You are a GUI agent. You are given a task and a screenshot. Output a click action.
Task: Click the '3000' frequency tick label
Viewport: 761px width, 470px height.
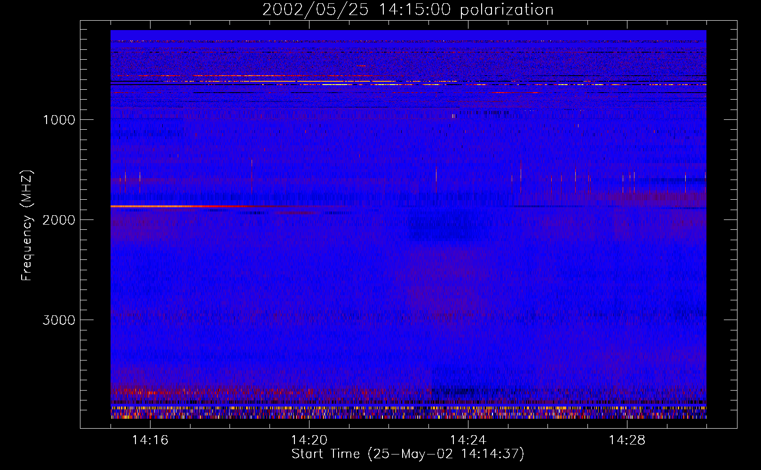59,320
